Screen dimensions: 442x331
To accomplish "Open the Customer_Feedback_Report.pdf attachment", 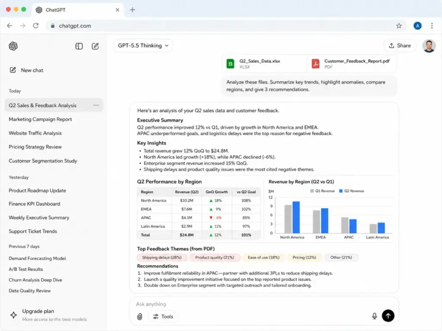I will pyautogui.click(x=352, y=64).
